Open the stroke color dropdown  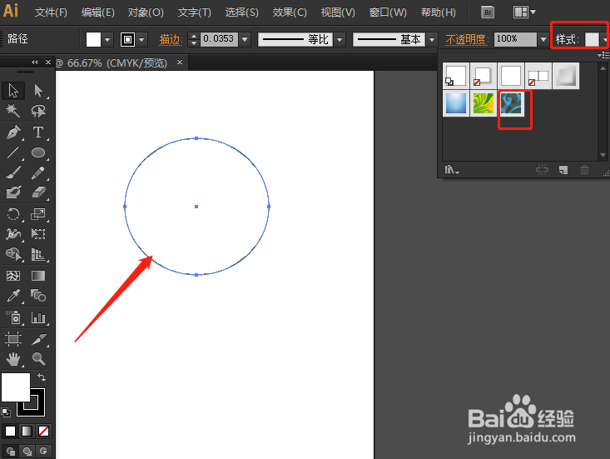click(142, 39)
